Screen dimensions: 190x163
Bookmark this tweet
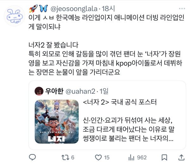[x=164, y=157]
